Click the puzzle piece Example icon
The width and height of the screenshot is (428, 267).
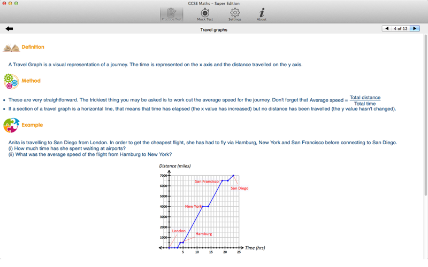tap(11, 125)
